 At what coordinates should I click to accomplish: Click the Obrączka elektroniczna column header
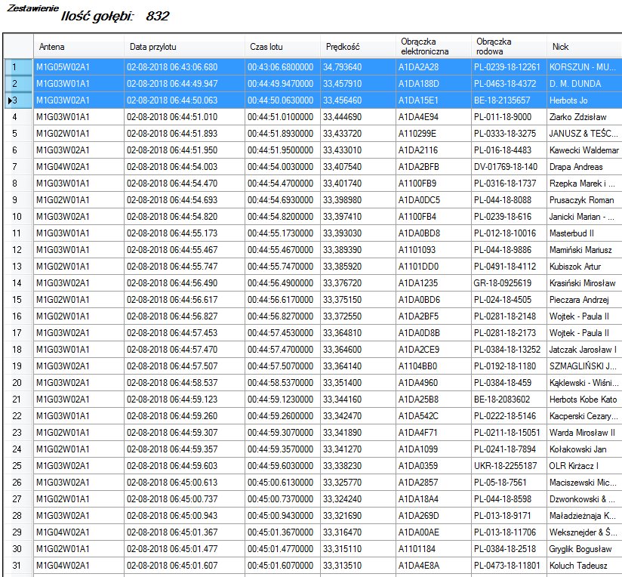click(x=433, y=46)
